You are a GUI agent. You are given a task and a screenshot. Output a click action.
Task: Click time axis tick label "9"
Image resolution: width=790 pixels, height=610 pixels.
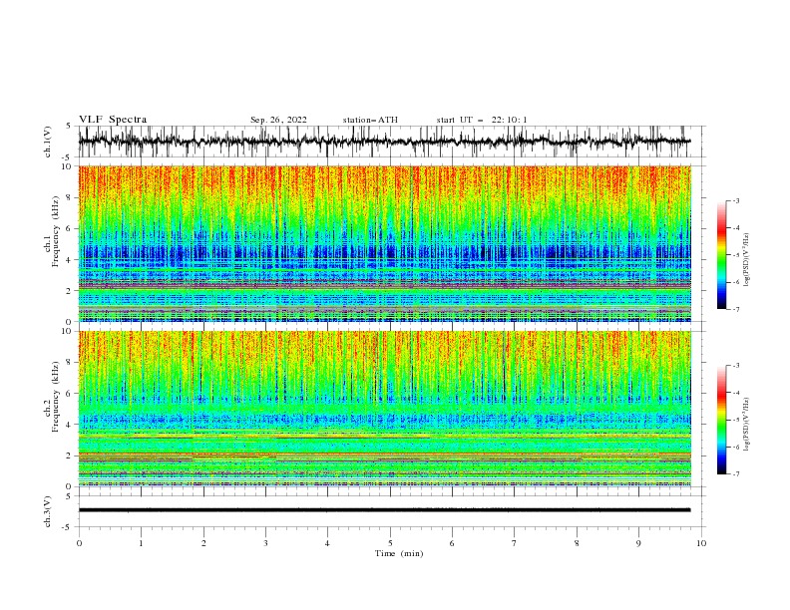point(638,543)
